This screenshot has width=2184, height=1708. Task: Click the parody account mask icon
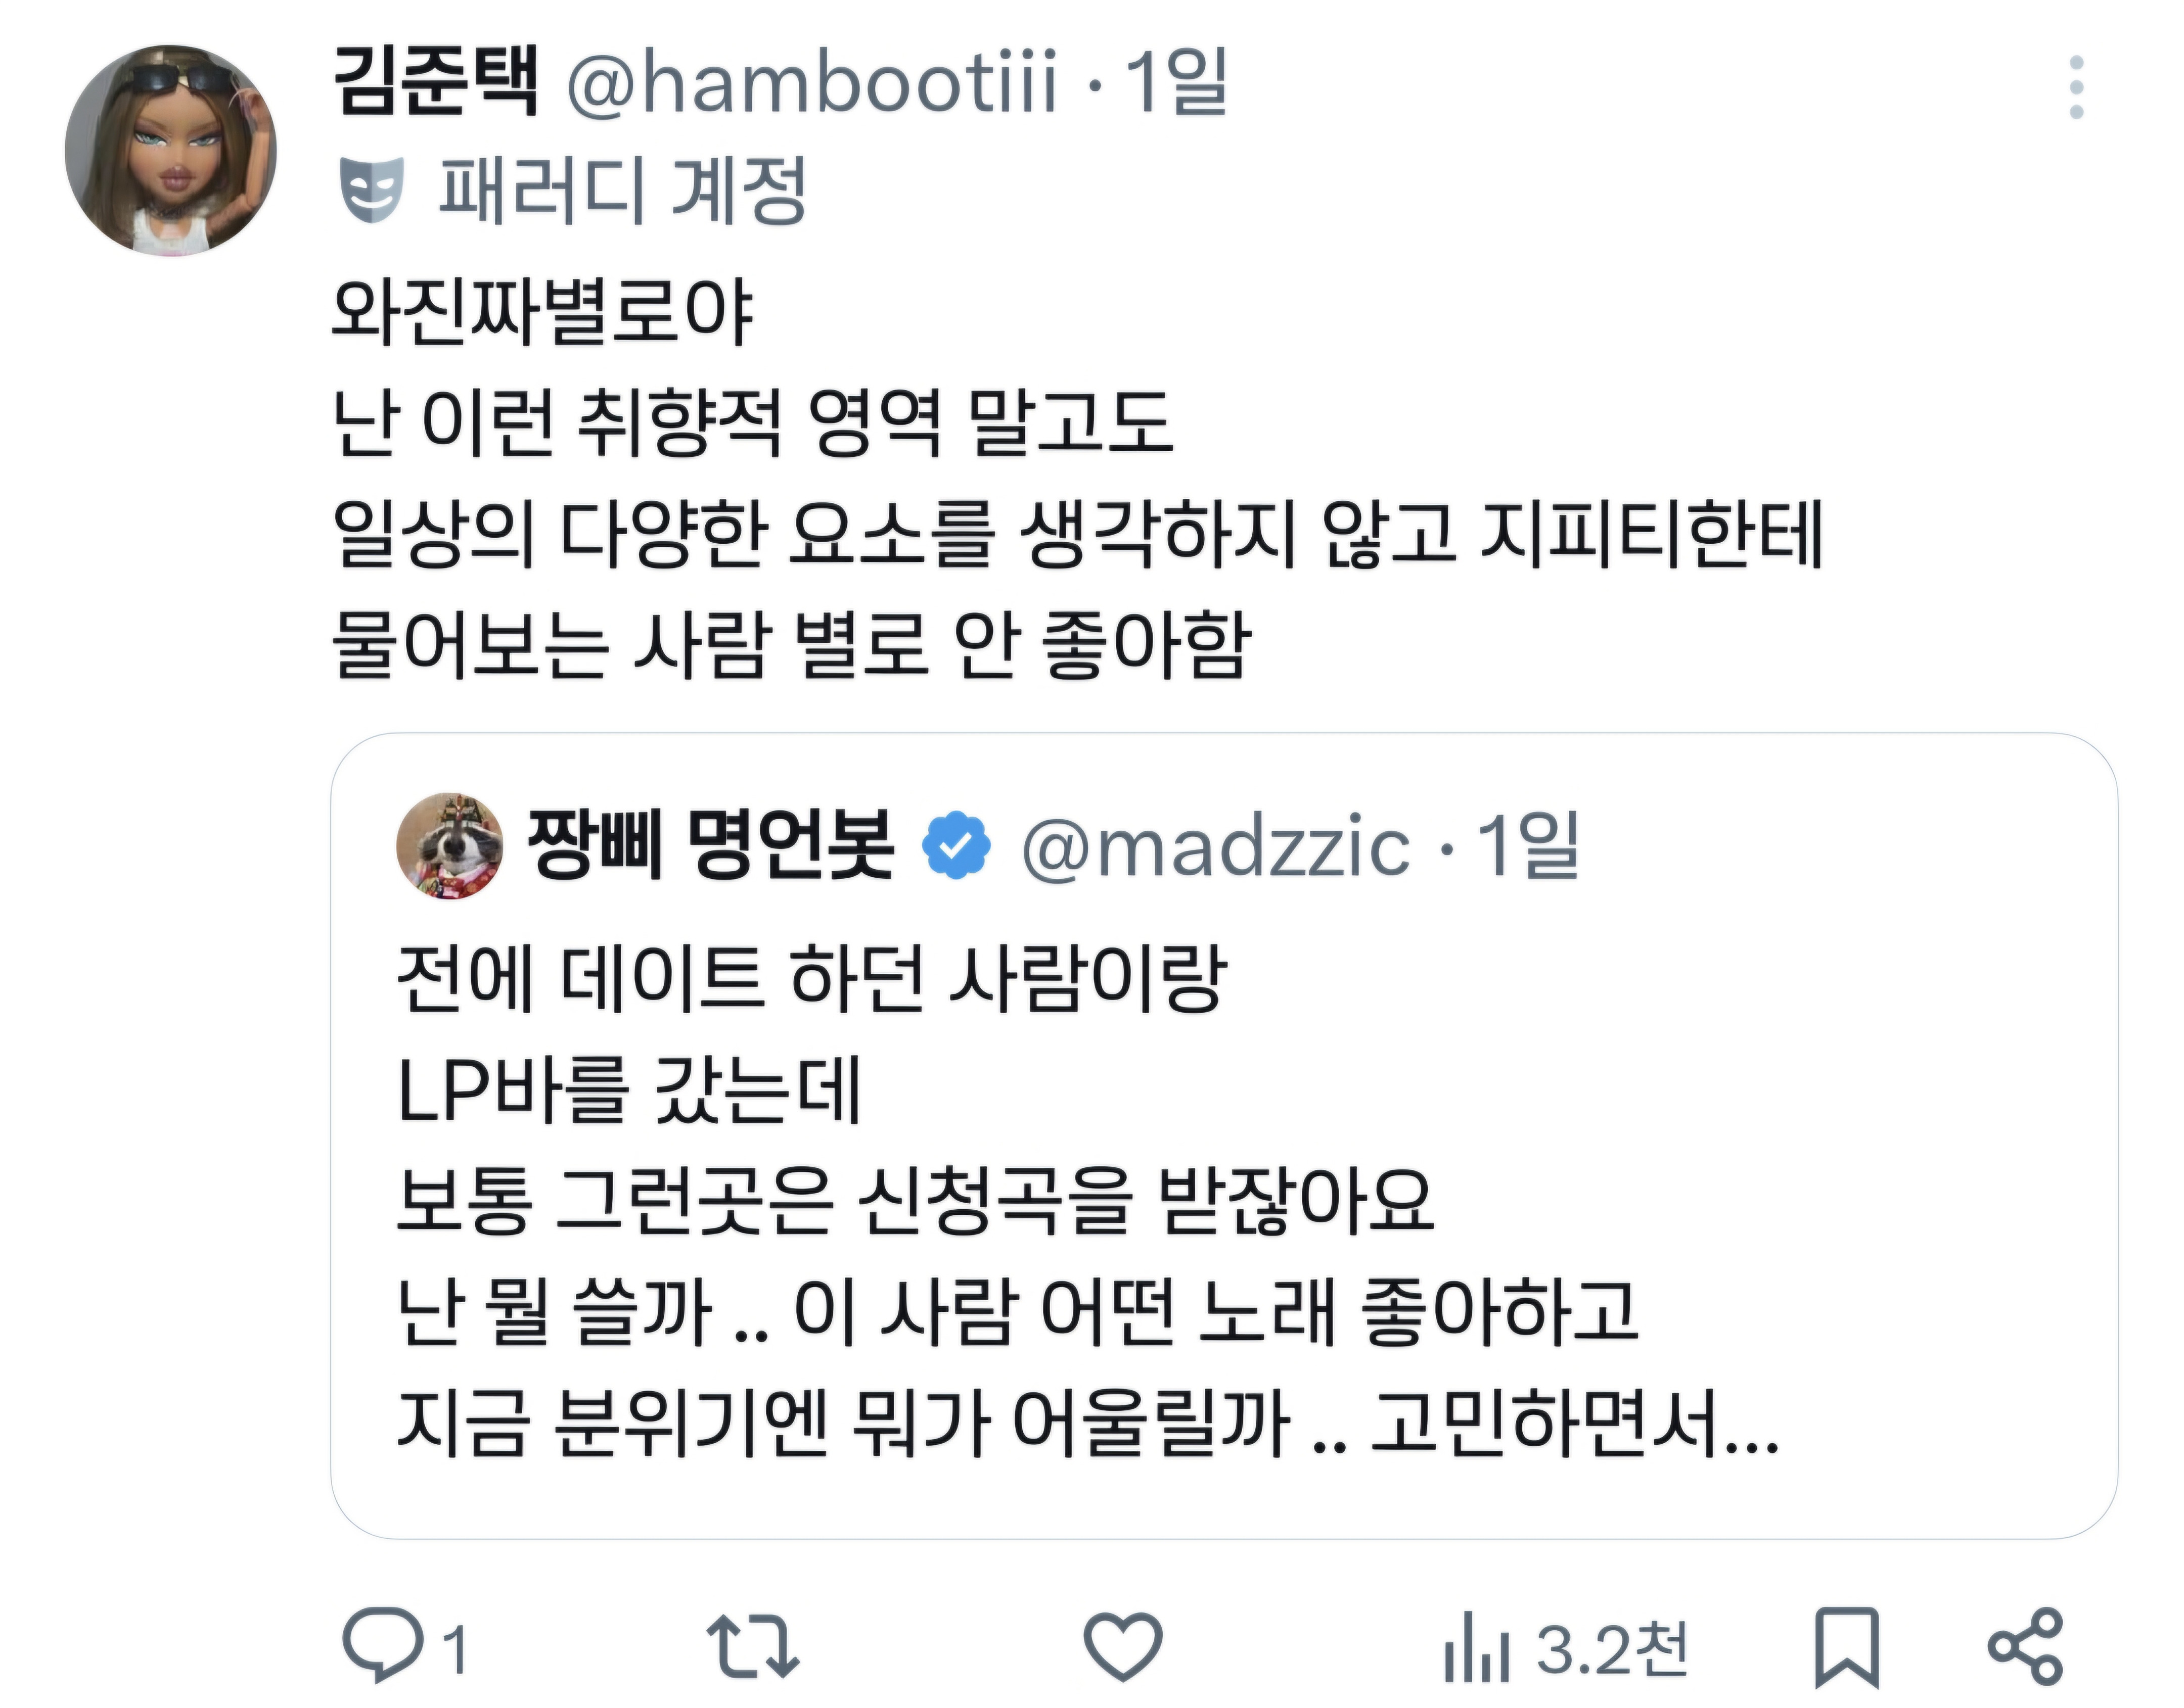(x=371, y=189)
